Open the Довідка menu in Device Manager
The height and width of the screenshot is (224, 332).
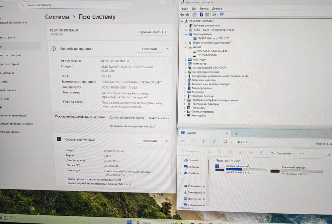coord(217,9)
